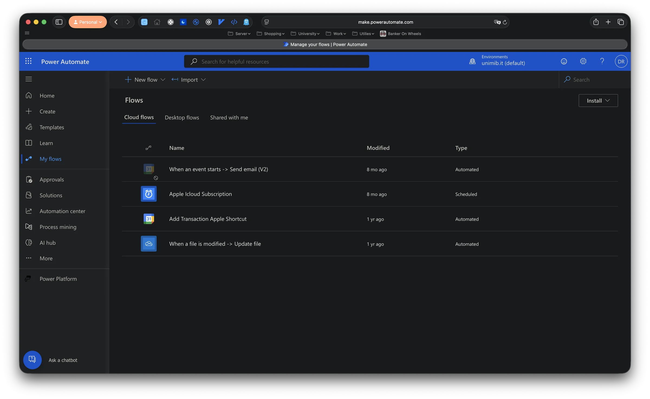Click the Power Automate title link
650x399 pixels.
click(65, 62)
